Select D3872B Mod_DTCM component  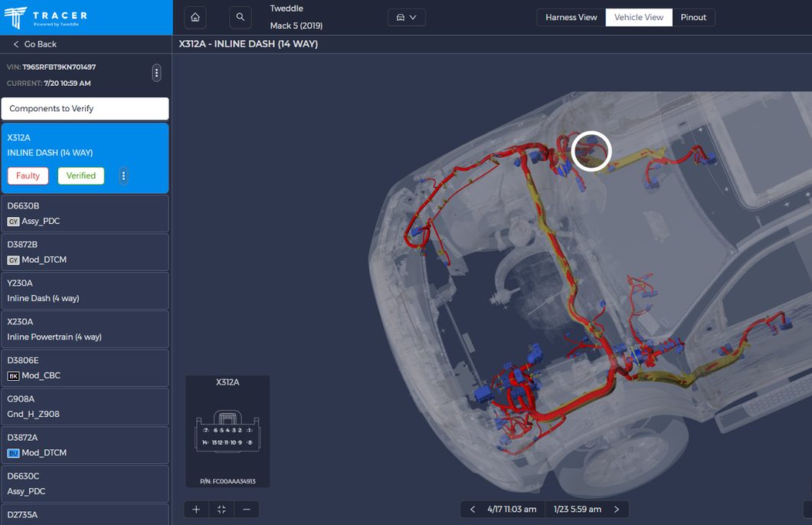[85, 252]
